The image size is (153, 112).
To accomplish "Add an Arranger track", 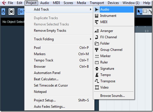I will tap(114, 31).
